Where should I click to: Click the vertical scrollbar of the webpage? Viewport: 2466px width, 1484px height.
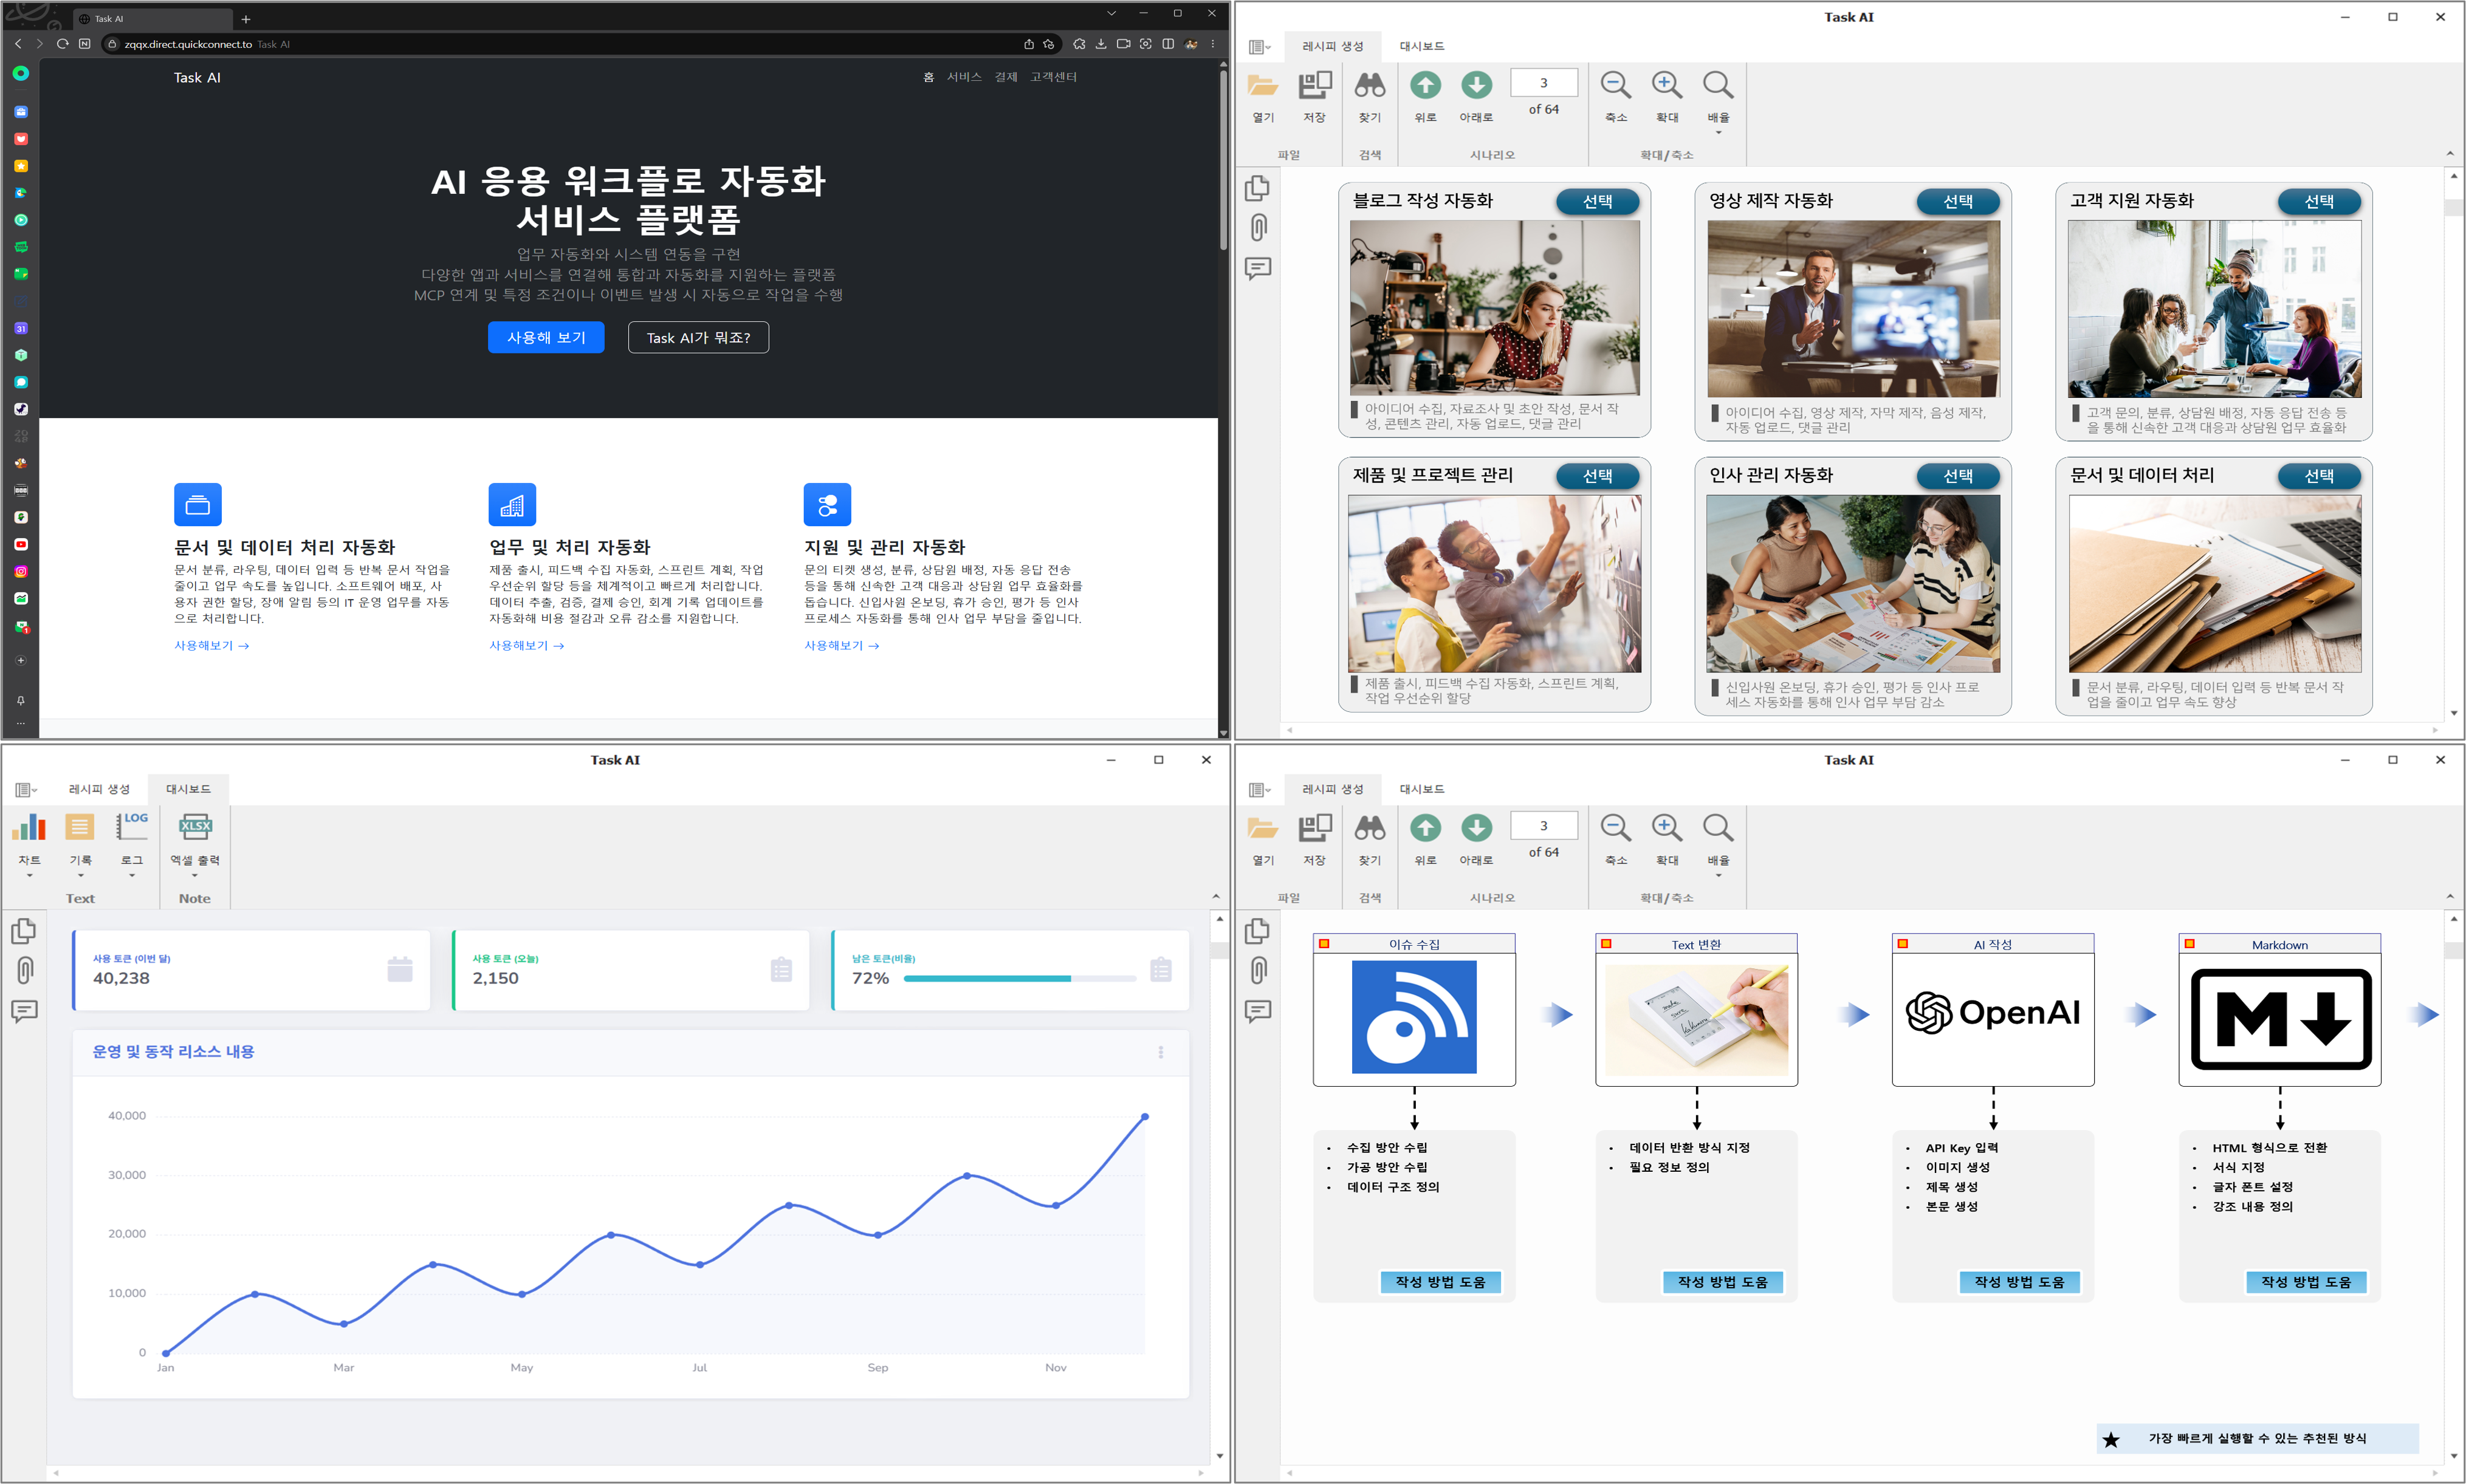(1223, 160)
